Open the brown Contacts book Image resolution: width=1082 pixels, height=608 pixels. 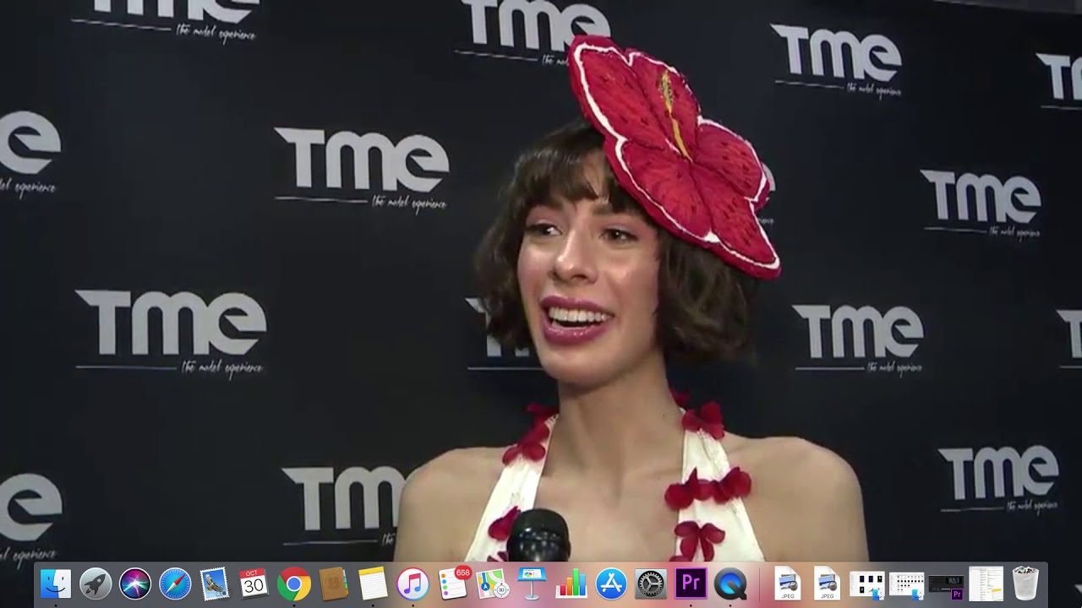[x=333, y=584]
